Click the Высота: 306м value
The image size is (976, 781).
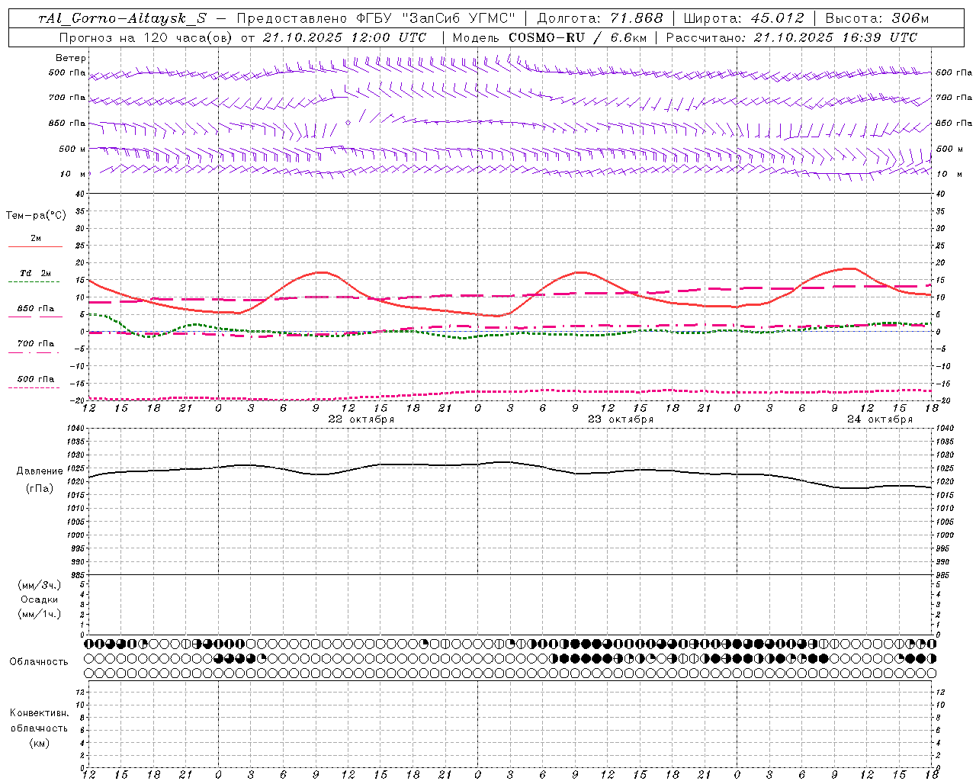878,18
